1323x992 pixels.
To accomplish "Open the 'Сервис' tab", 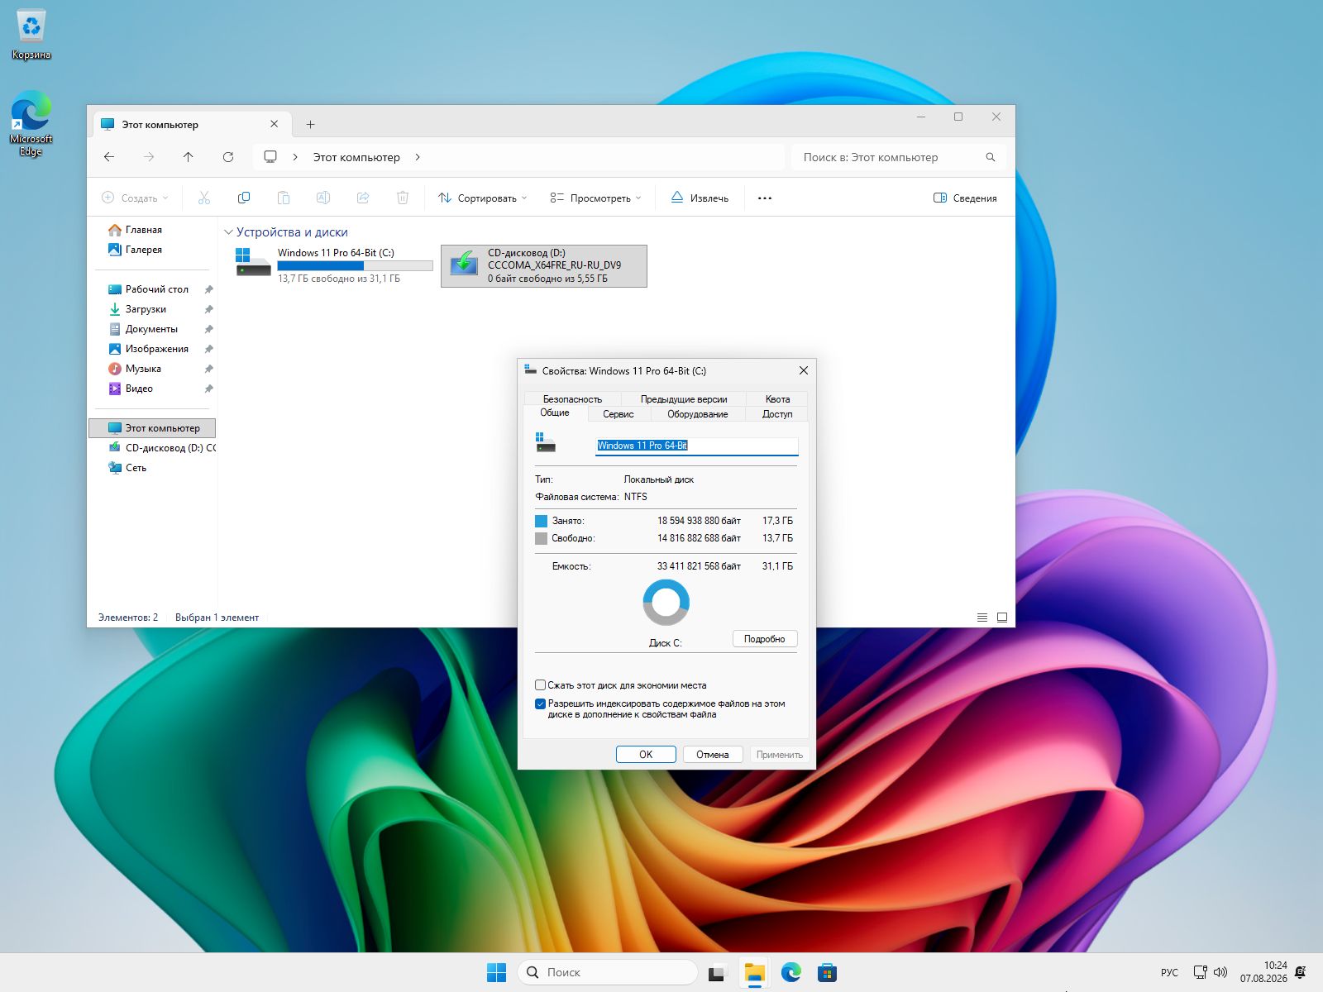I will point(619,414).
